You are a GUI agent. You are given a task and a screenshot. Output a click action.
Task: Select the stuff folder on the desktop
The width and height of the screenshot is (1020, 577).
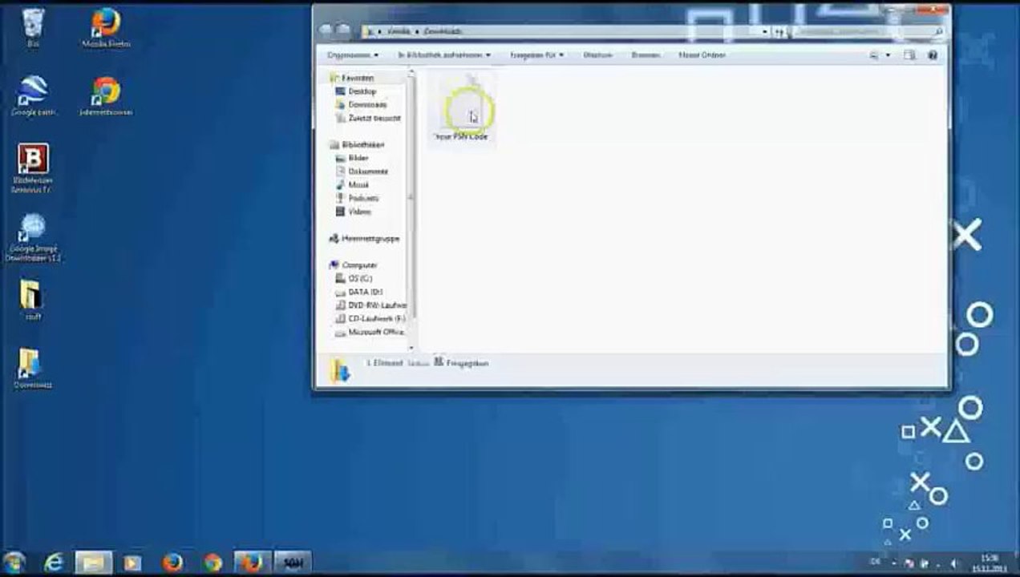[32, 301]
